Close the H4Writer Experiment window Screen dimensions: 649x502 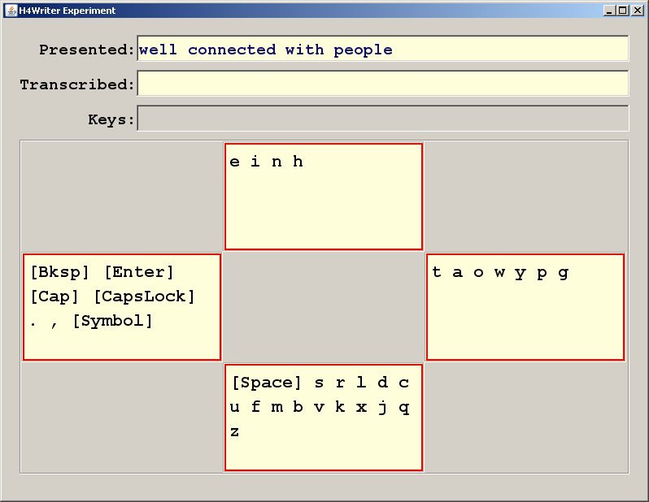coord(637,11)
